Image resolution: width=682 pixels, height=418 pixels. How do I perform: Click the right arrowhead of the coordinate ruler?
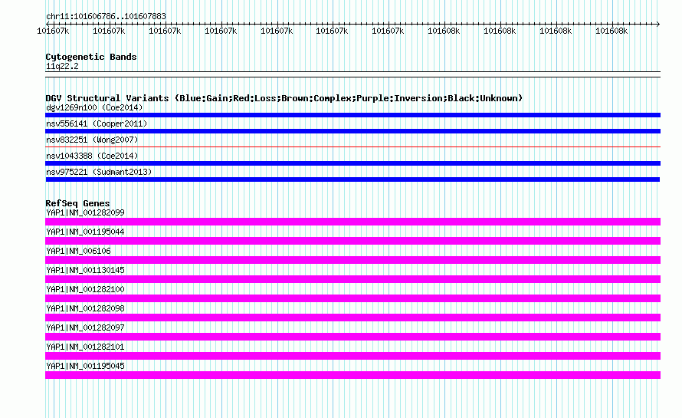point(658,24)
